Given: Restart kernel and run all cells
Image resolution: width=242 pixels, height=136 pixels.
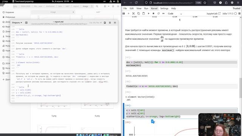Looking at the screenshot, I should pyautogui.click(x=163, y=14).
